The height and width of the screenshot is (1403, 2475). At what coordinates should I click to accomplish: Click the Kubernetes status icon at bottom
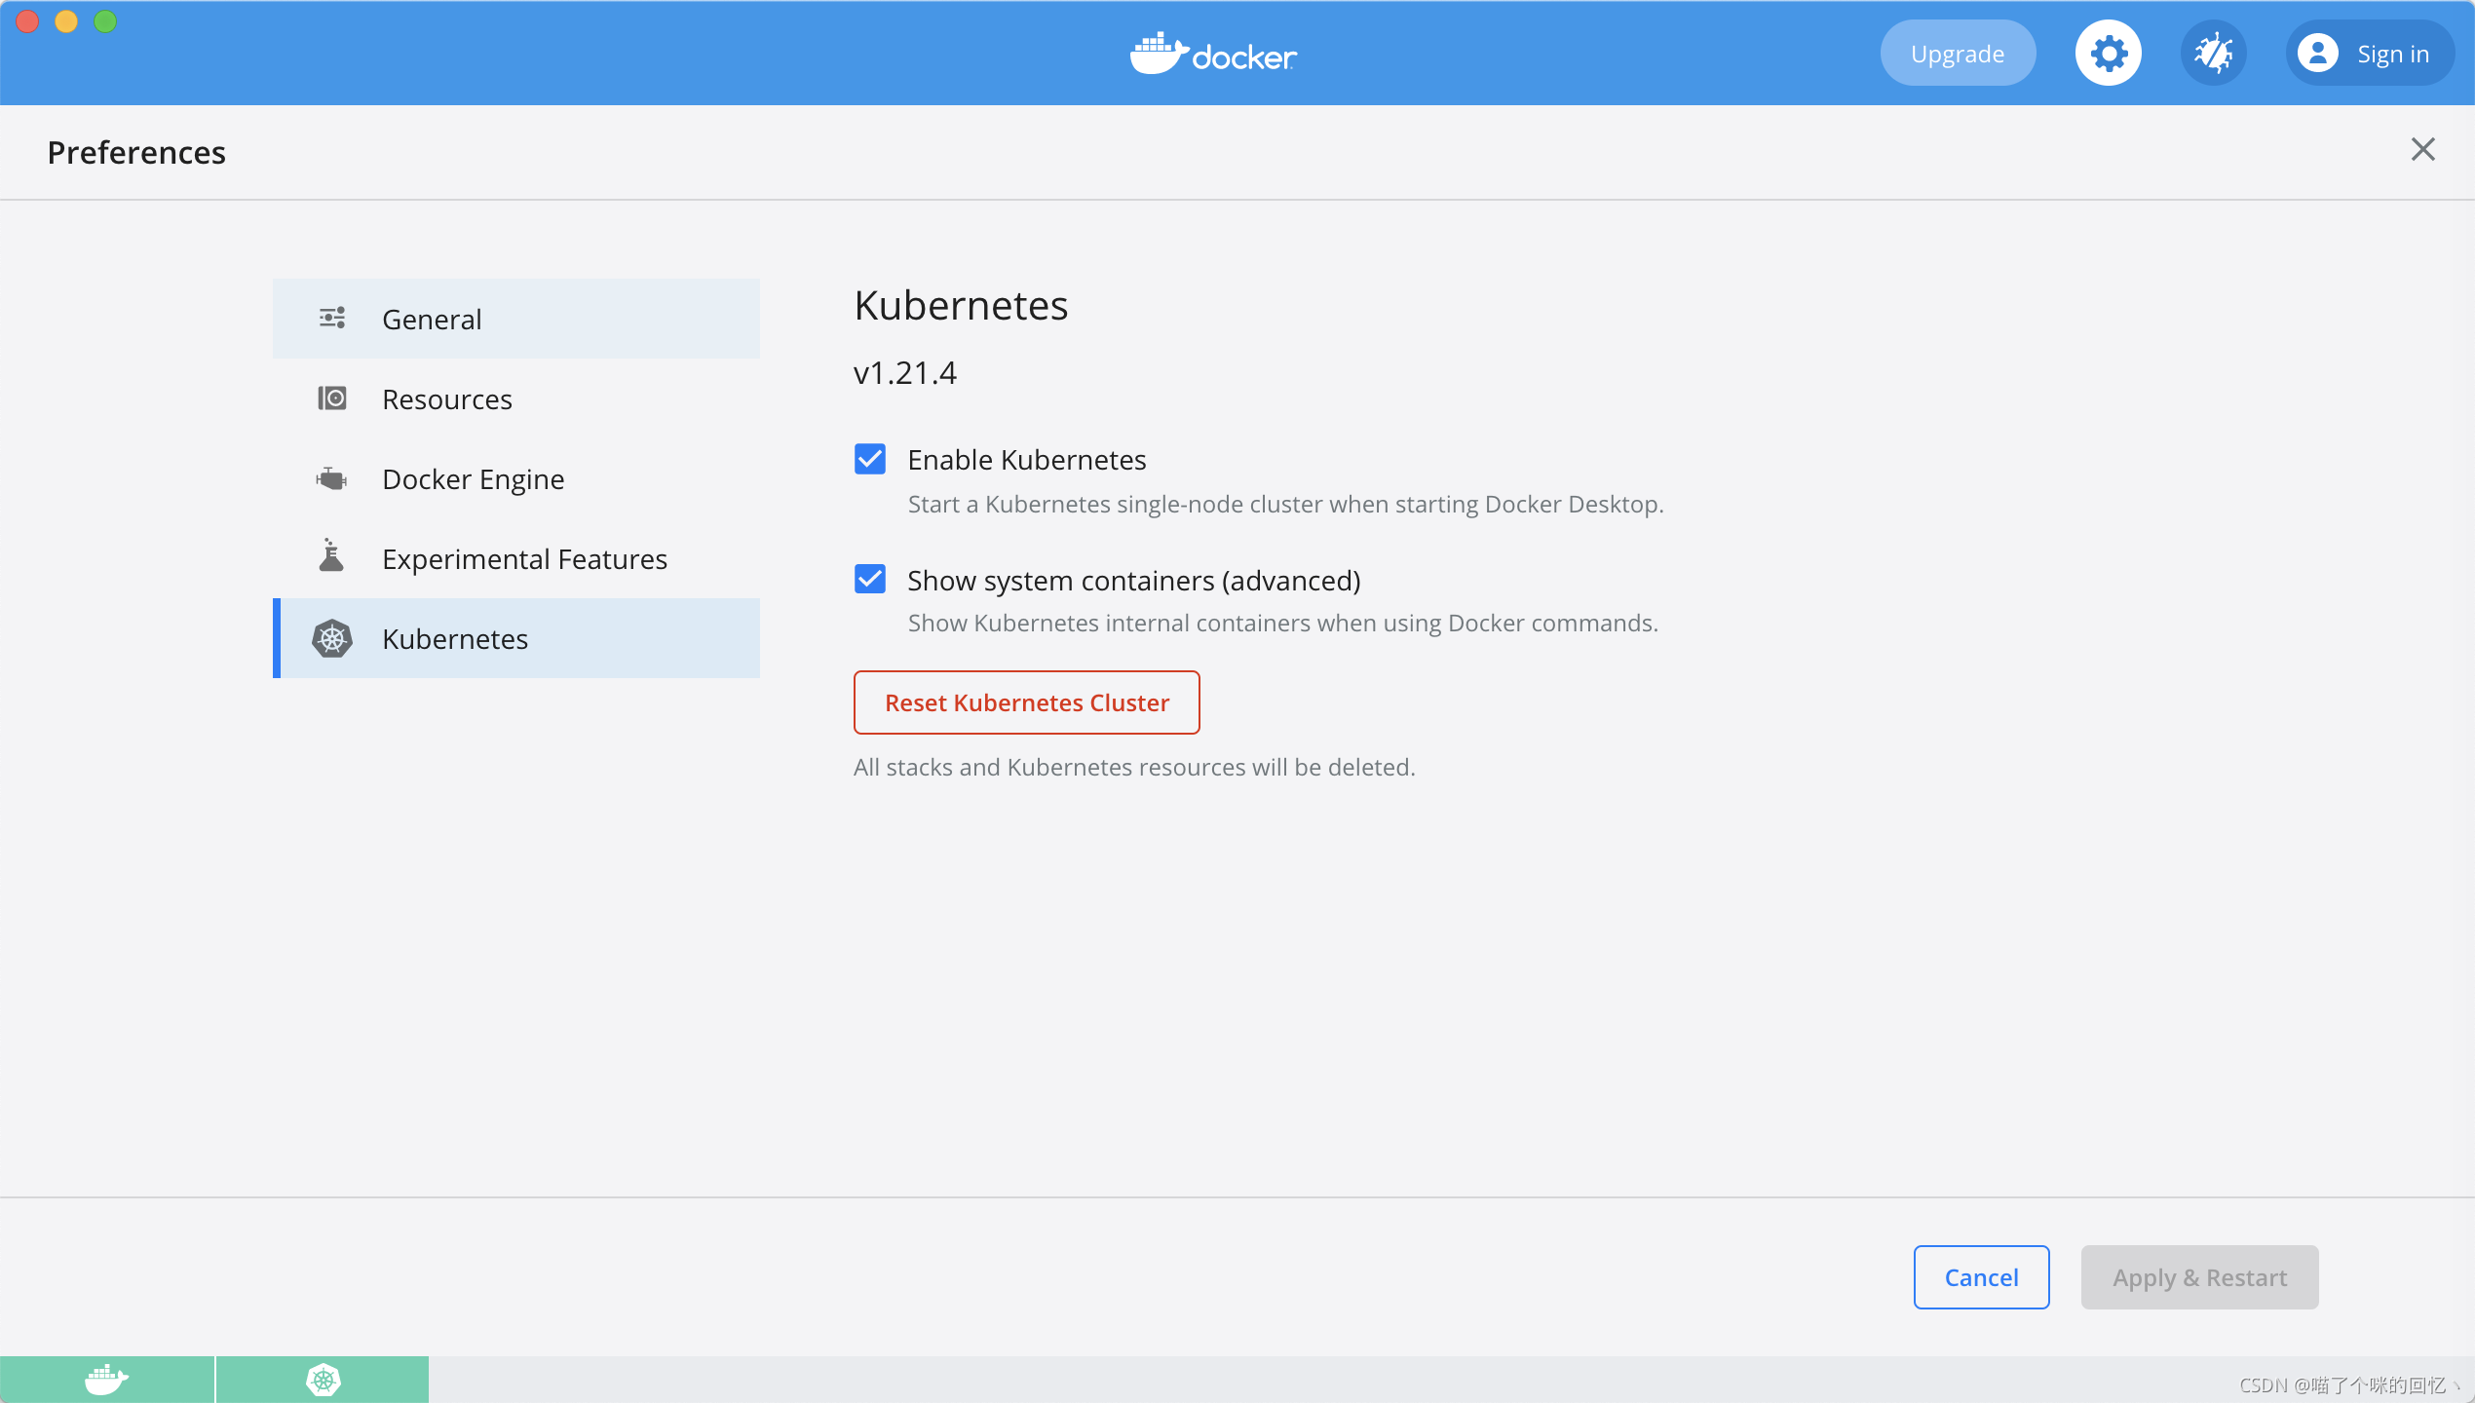323,1380
